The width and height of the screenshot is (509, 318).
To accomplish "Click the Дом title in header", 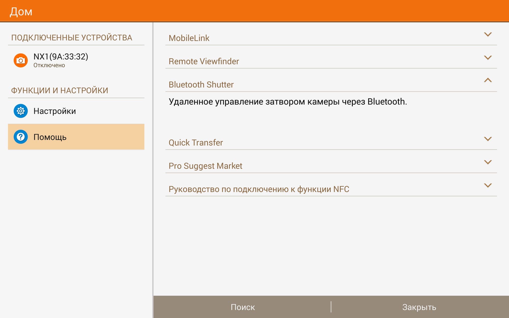I will [x=21, y=12].
